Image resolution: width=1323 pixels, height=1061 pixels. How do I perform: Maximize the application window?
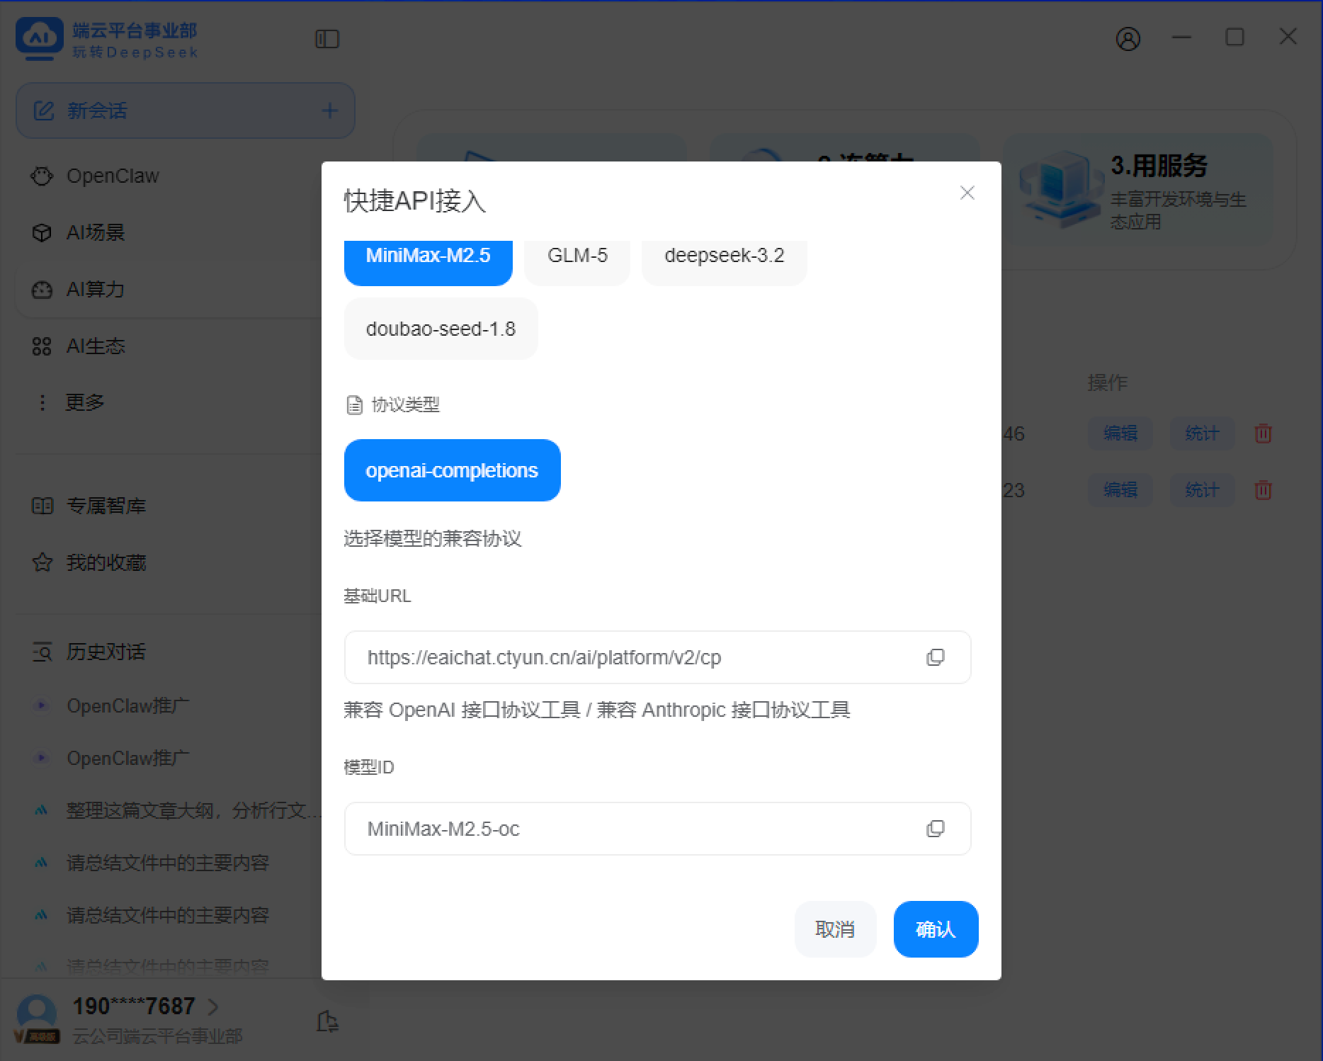(1234, 37)
